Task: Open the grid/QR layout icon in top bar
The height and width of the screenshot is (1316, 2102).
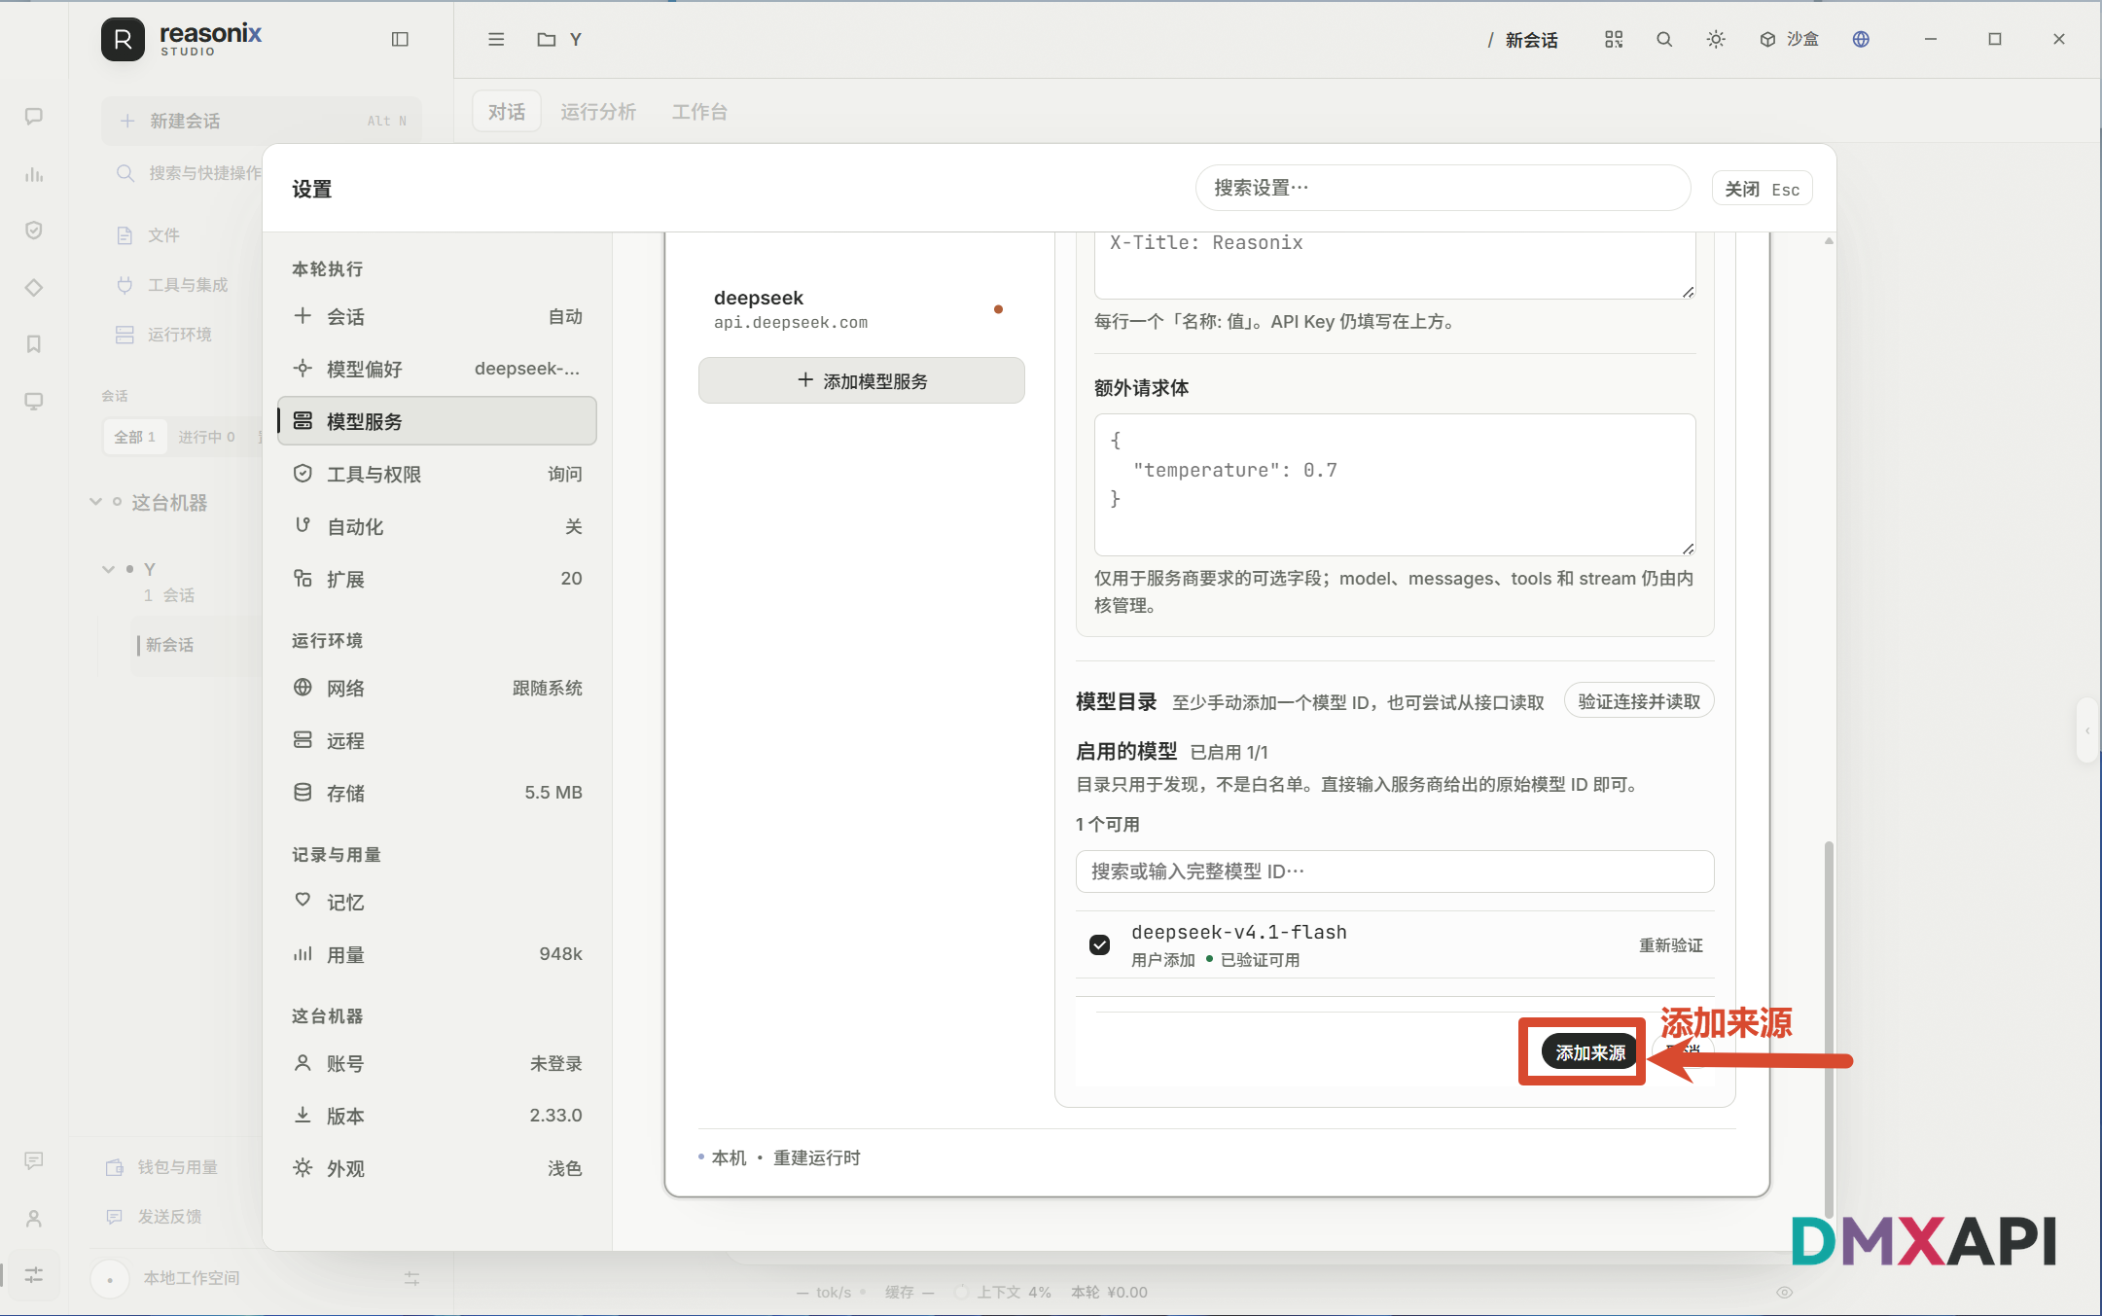Action: [x=1614, y=39]
